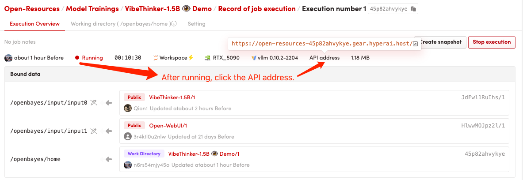Switch to the Working directory tab
The width and height of the screenshot is (523, 180).
click(x=120, y=24)
